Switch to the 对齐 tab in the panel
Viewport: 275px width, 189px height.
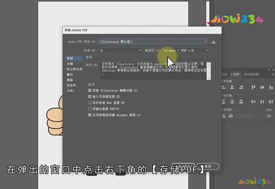pyautogui.click(x=235, y=75)
